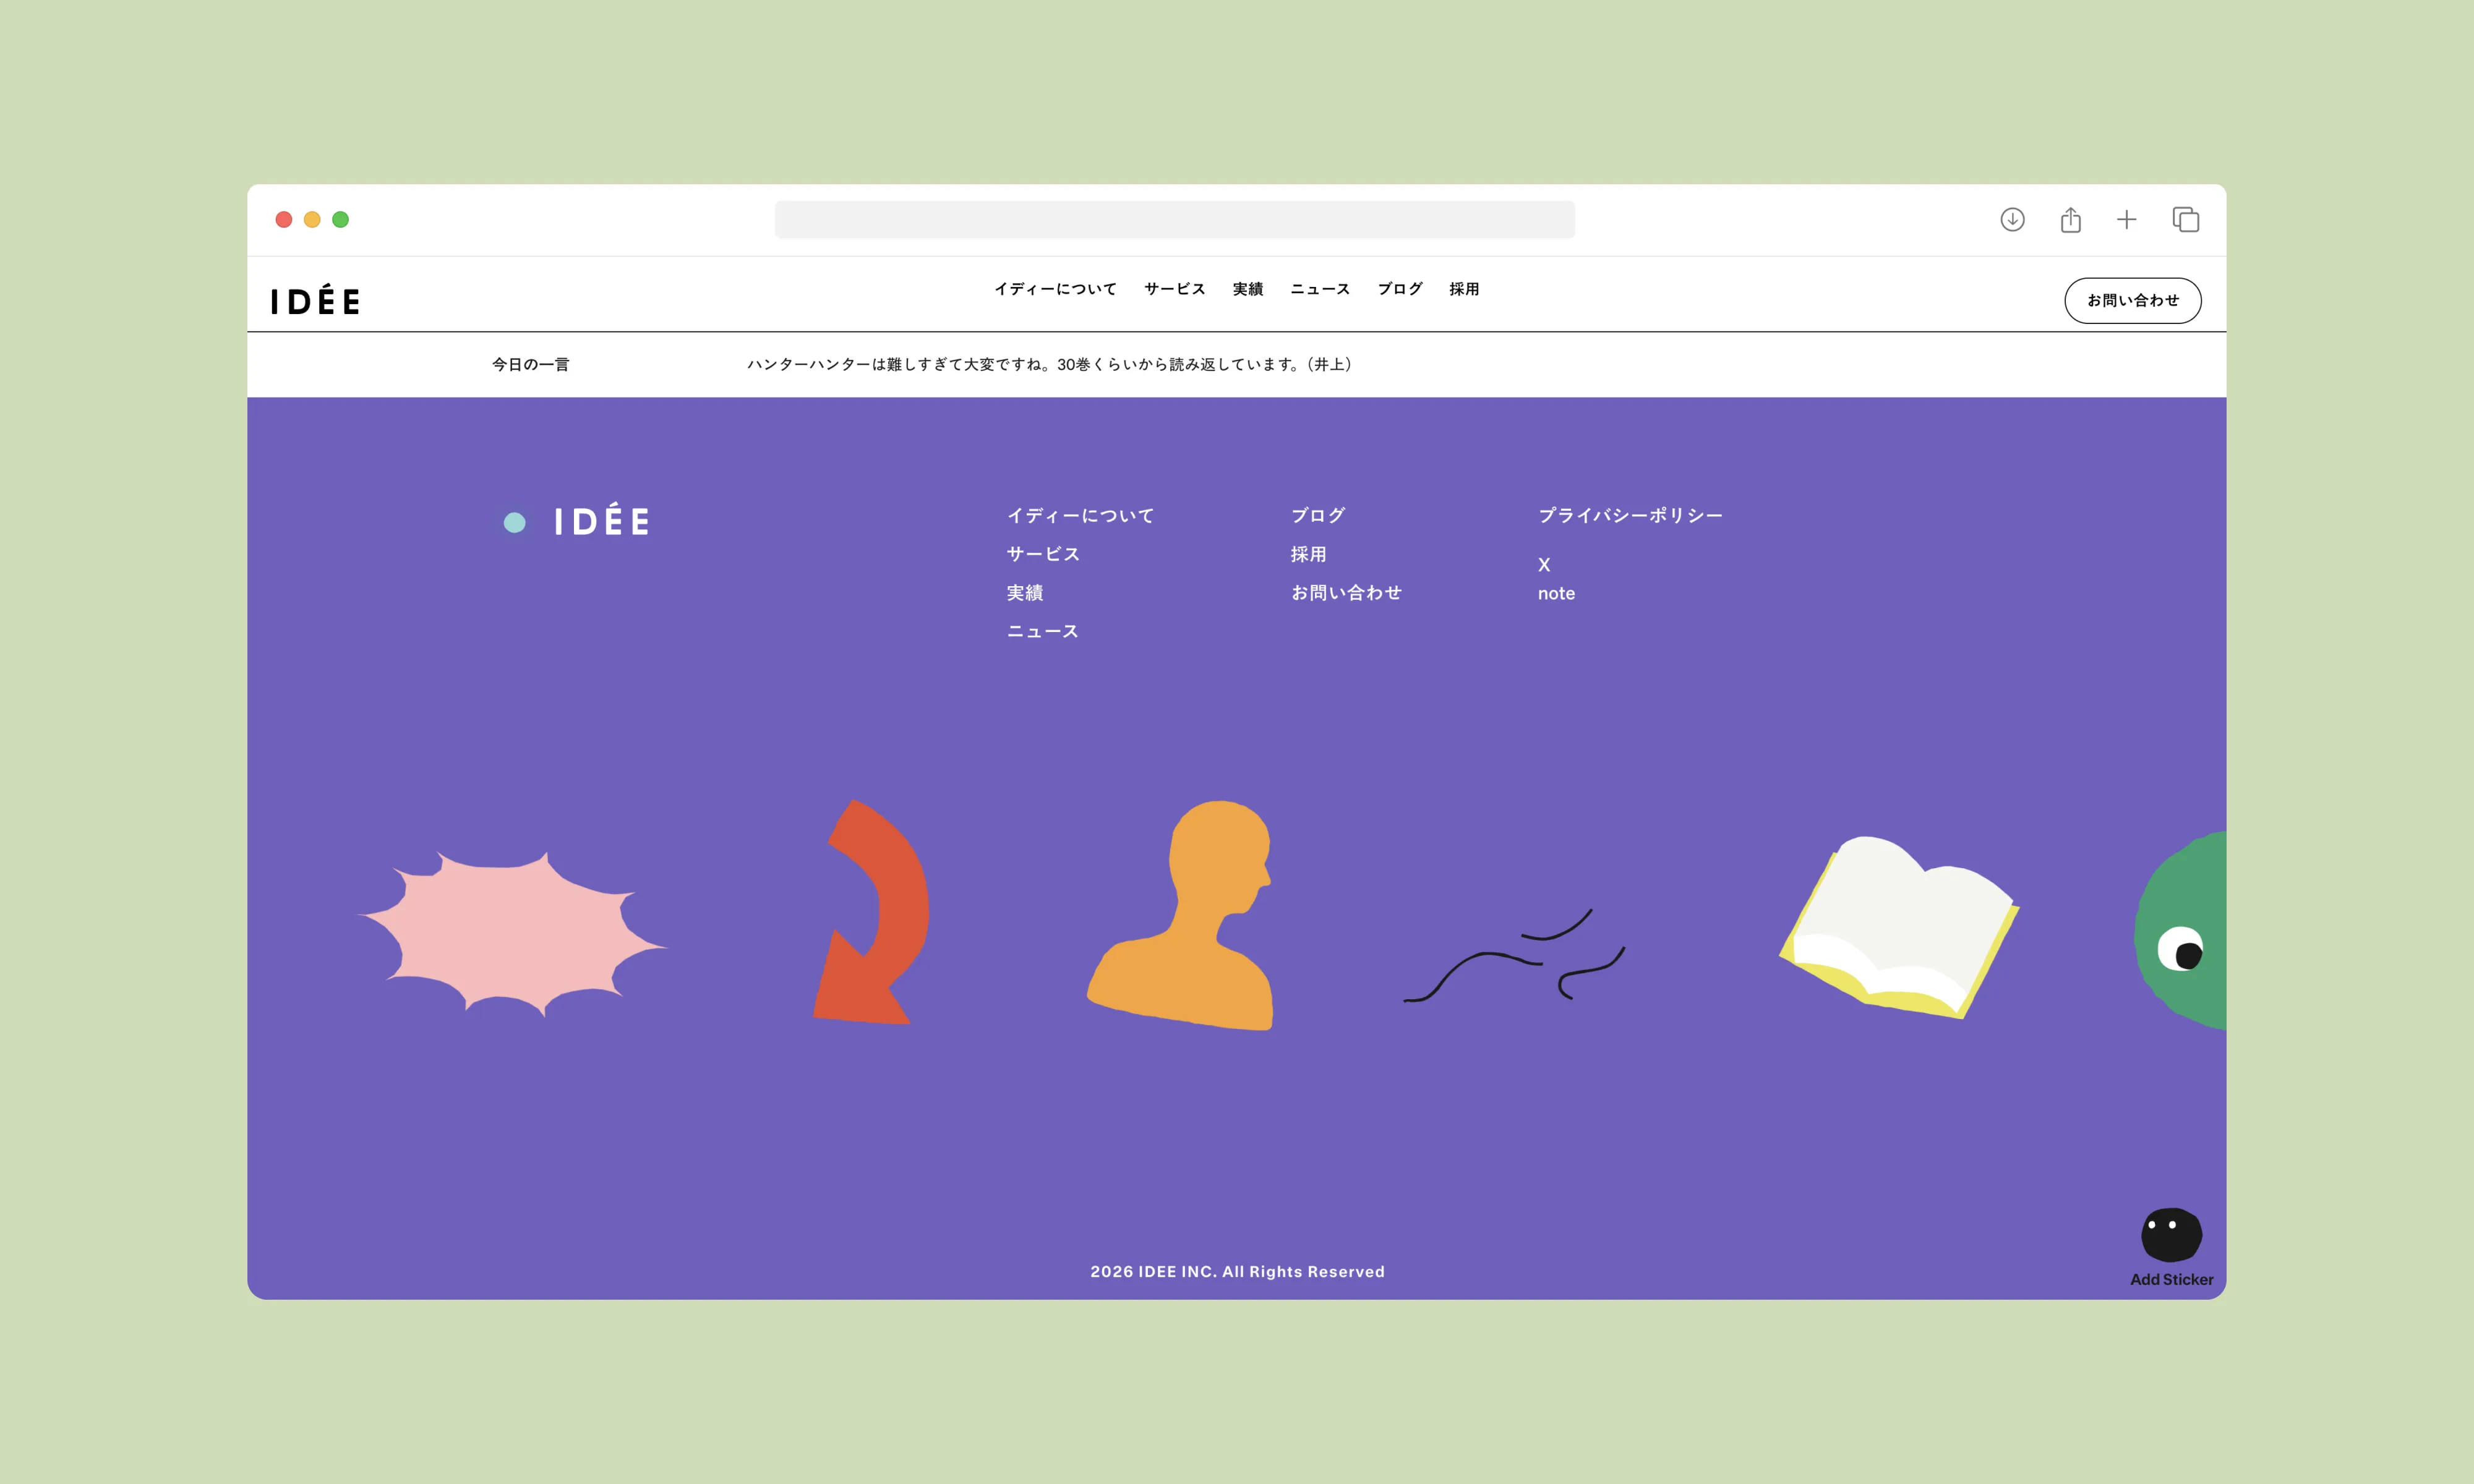The image size is (2474, 1484).
Task: Open footer link イディーについて
Action: point(1080,515)
